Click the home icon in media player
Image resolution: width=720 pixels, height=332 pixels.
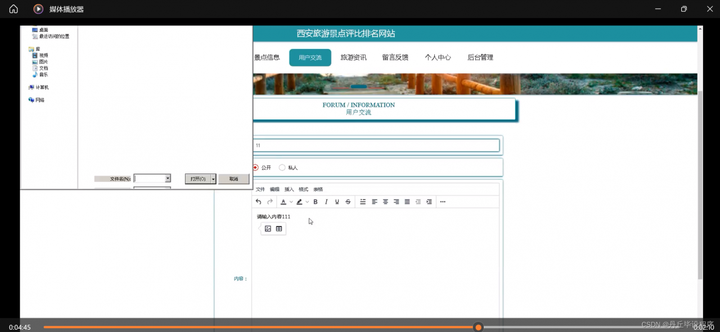pos(13,9)
